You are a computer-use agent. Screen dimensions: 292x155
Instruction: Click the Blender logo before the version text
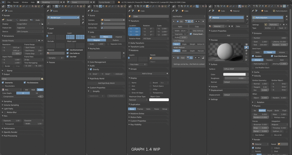[119, 2]
